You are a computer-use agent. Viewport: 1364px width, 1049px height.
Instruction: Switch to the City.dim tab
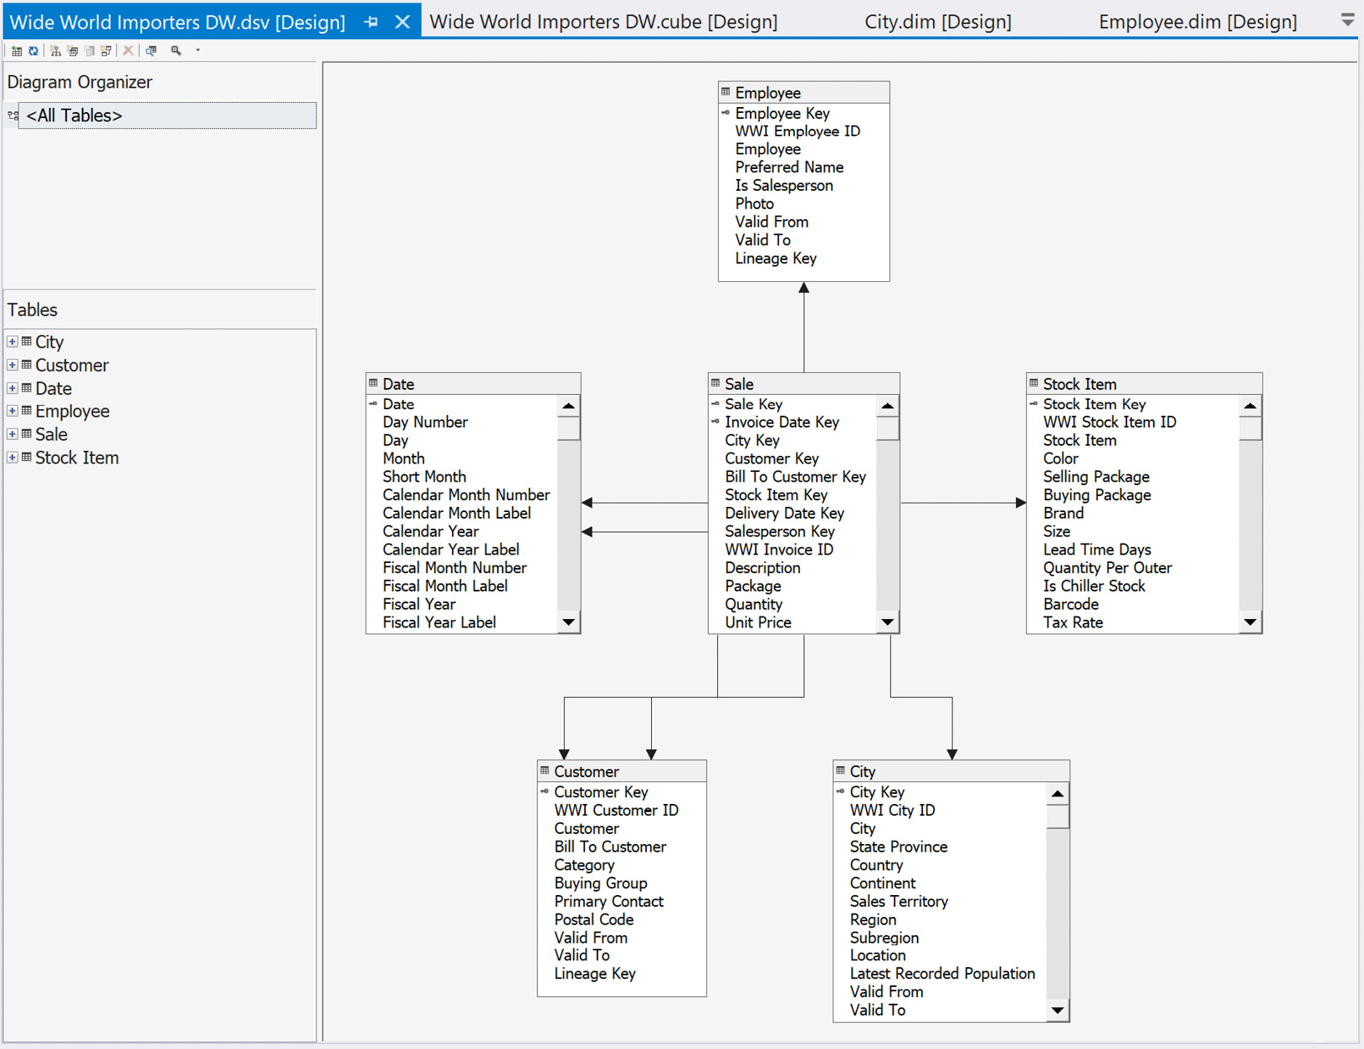[938, 22]
